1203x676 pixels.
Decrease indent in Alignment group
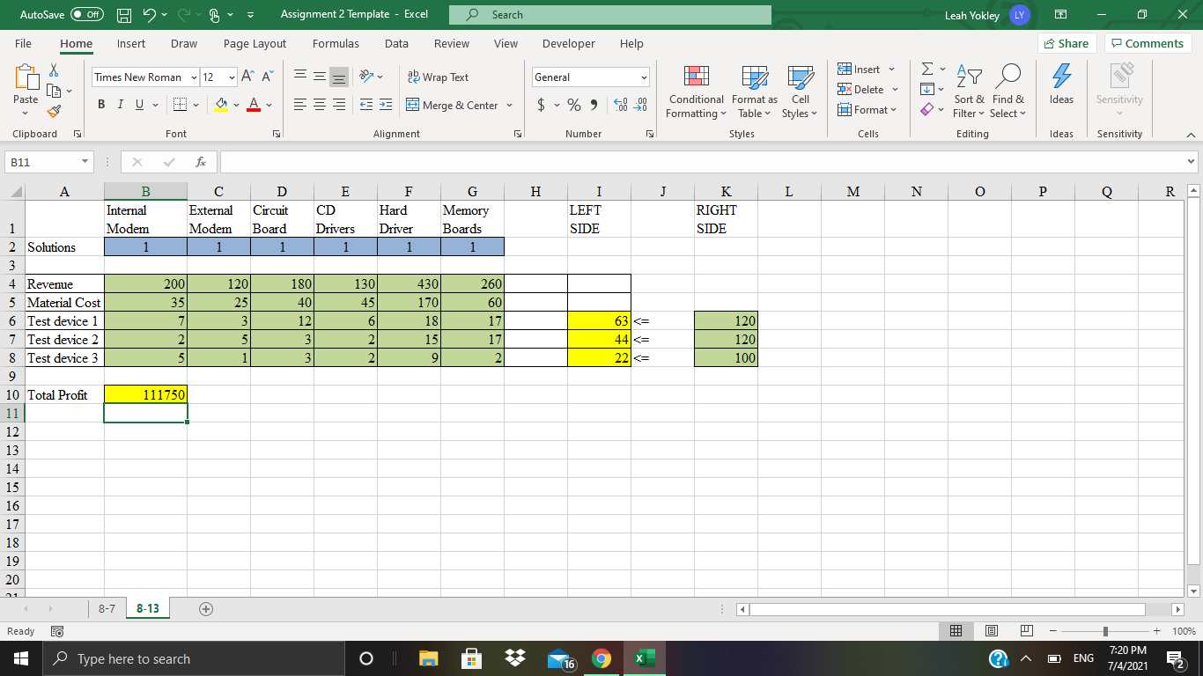point(366,106)
